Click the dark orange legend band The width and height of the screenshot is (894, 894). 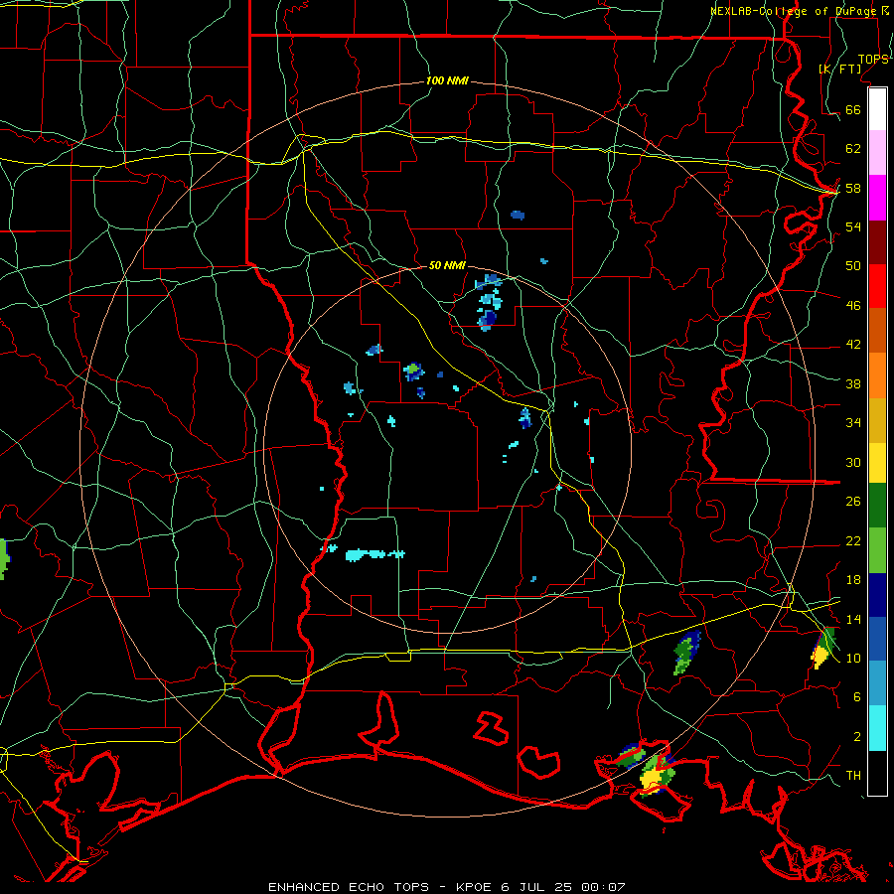click(x=877, y=331)
